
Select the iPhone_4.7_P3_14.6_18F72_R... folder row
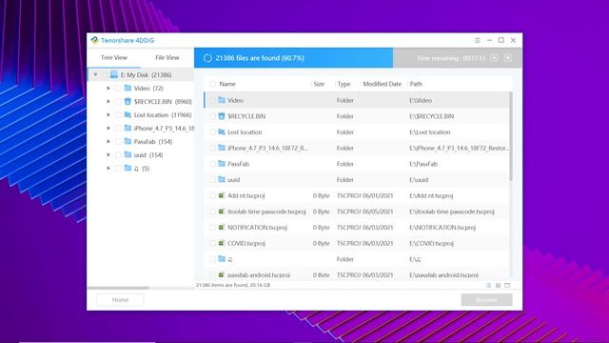[358, 148]
